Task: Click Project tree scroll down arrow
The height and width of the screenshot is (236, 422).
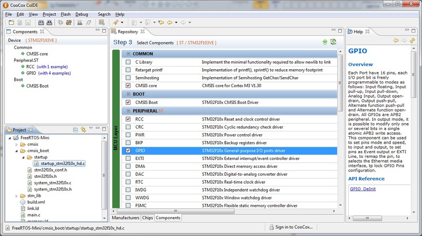Action: (x=104, y=218)
